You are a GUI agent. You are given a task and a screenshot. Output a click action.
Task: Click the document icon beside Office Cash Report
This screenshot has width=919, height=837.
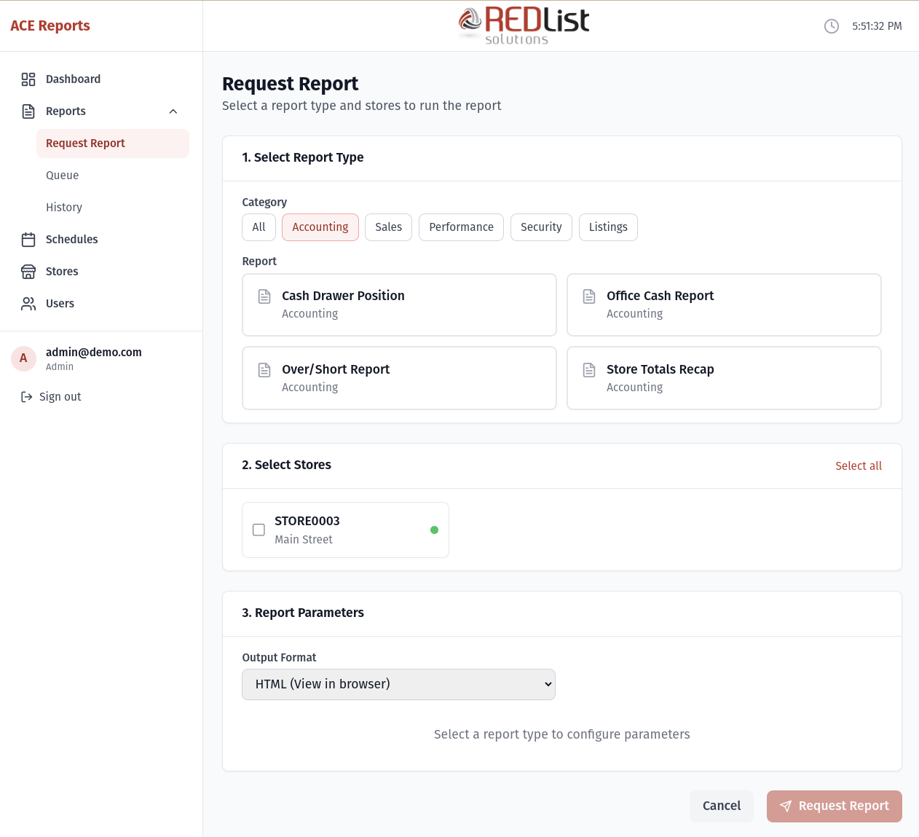pyautogui.click(x=588, y=296)
